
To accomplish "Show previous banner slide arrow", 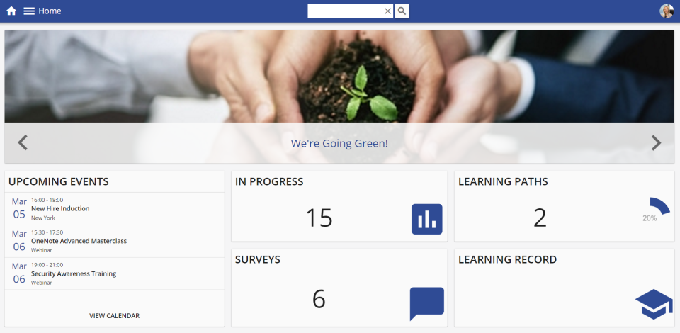I will 23,142.
